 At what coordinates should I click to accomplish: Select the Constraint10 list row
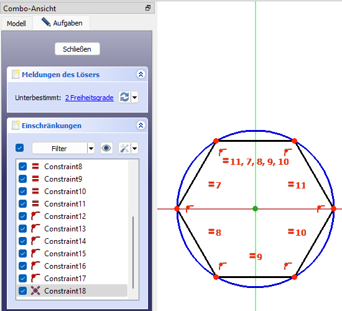pos(72,192)
